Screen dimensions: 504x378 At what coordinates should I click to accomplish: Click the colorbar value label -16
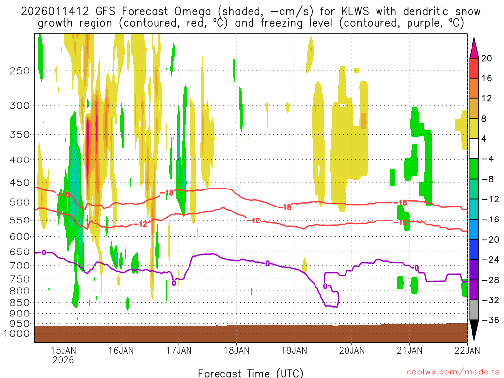point(490,220)
